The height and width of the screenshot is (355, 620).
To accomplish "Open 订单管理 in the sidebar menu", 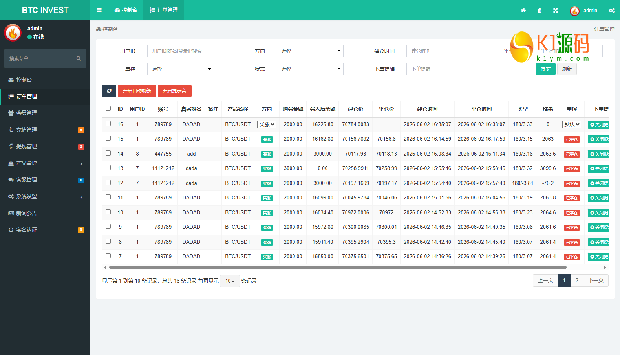I will [x=45, y=97].
